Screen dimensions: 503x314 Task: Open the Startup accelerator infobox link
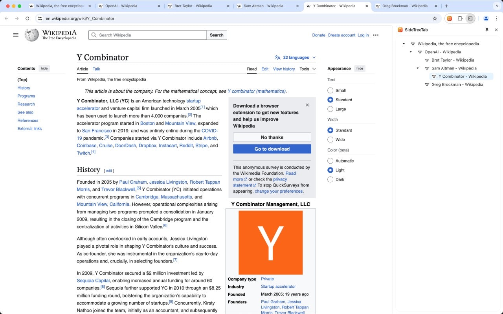(x=278, y=287)
